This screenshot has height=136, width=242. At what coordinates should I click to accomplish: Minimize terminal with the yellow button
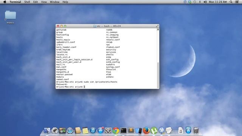coord(62,26)
